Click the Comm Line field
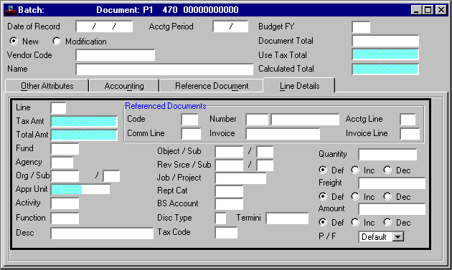The width and height of the screenshot is (452, 270). point(191,134)
